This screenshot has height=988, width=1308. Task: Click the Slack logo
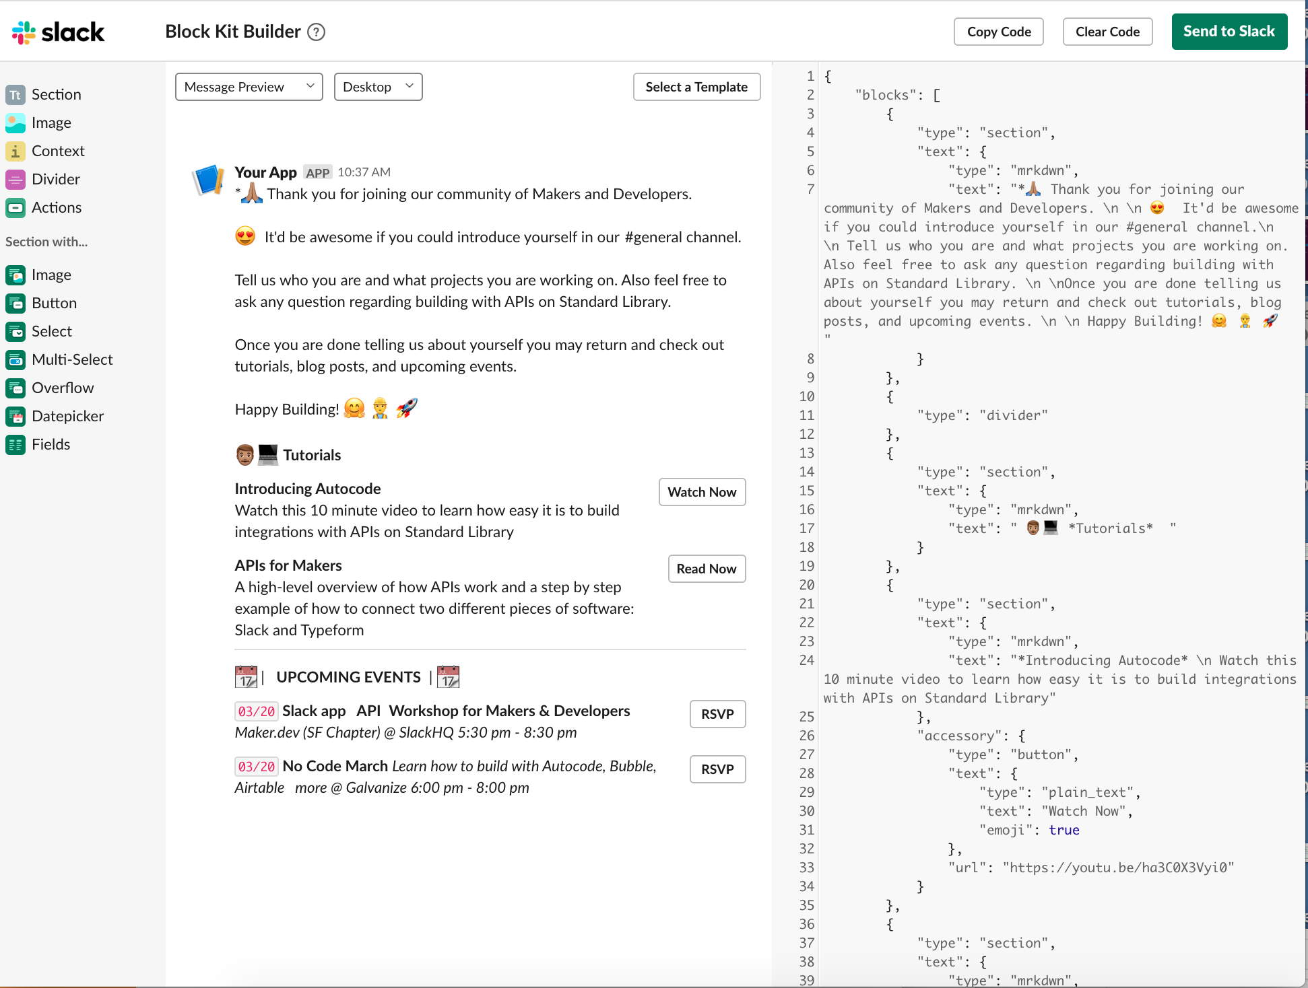[59, 32]
